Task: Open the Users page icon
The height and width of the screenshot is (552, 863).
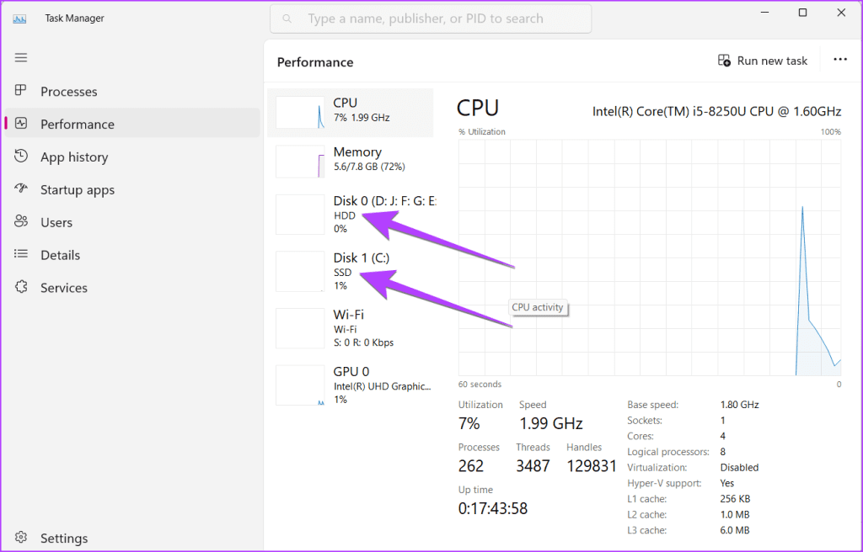Action: [x=22, y=222]
